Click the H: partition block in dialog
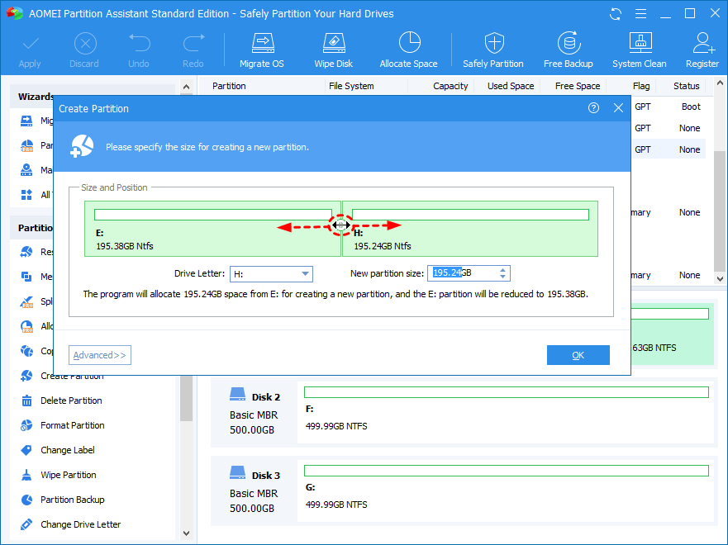This screenshot has width=728, height=545. pyautogui.click(x=470, y=229)
